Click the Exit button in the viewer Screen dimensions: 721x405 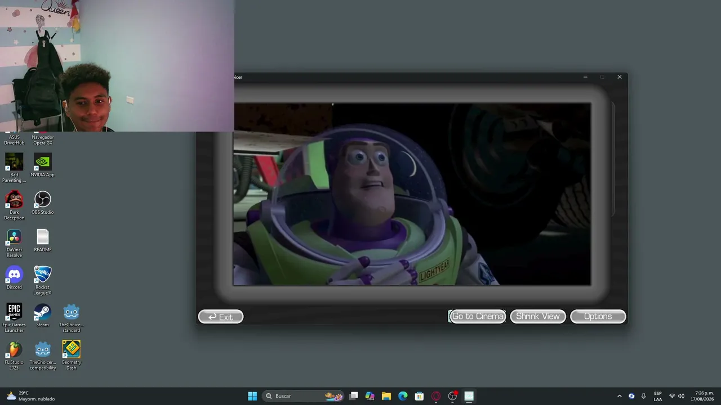point(221,317)
